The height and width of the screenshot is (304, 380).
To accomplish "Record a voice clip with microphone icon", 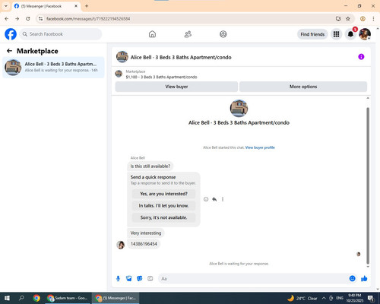I will [x=118, y=279].
